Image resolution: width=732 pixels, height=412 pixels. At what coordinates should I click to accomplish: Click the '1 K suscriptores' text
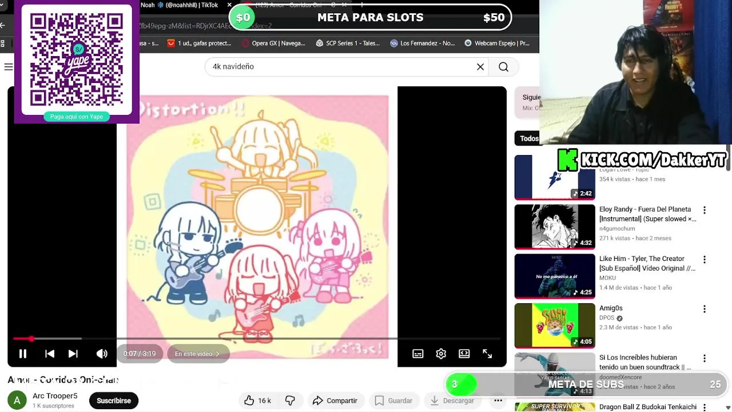tap(53, 406)
